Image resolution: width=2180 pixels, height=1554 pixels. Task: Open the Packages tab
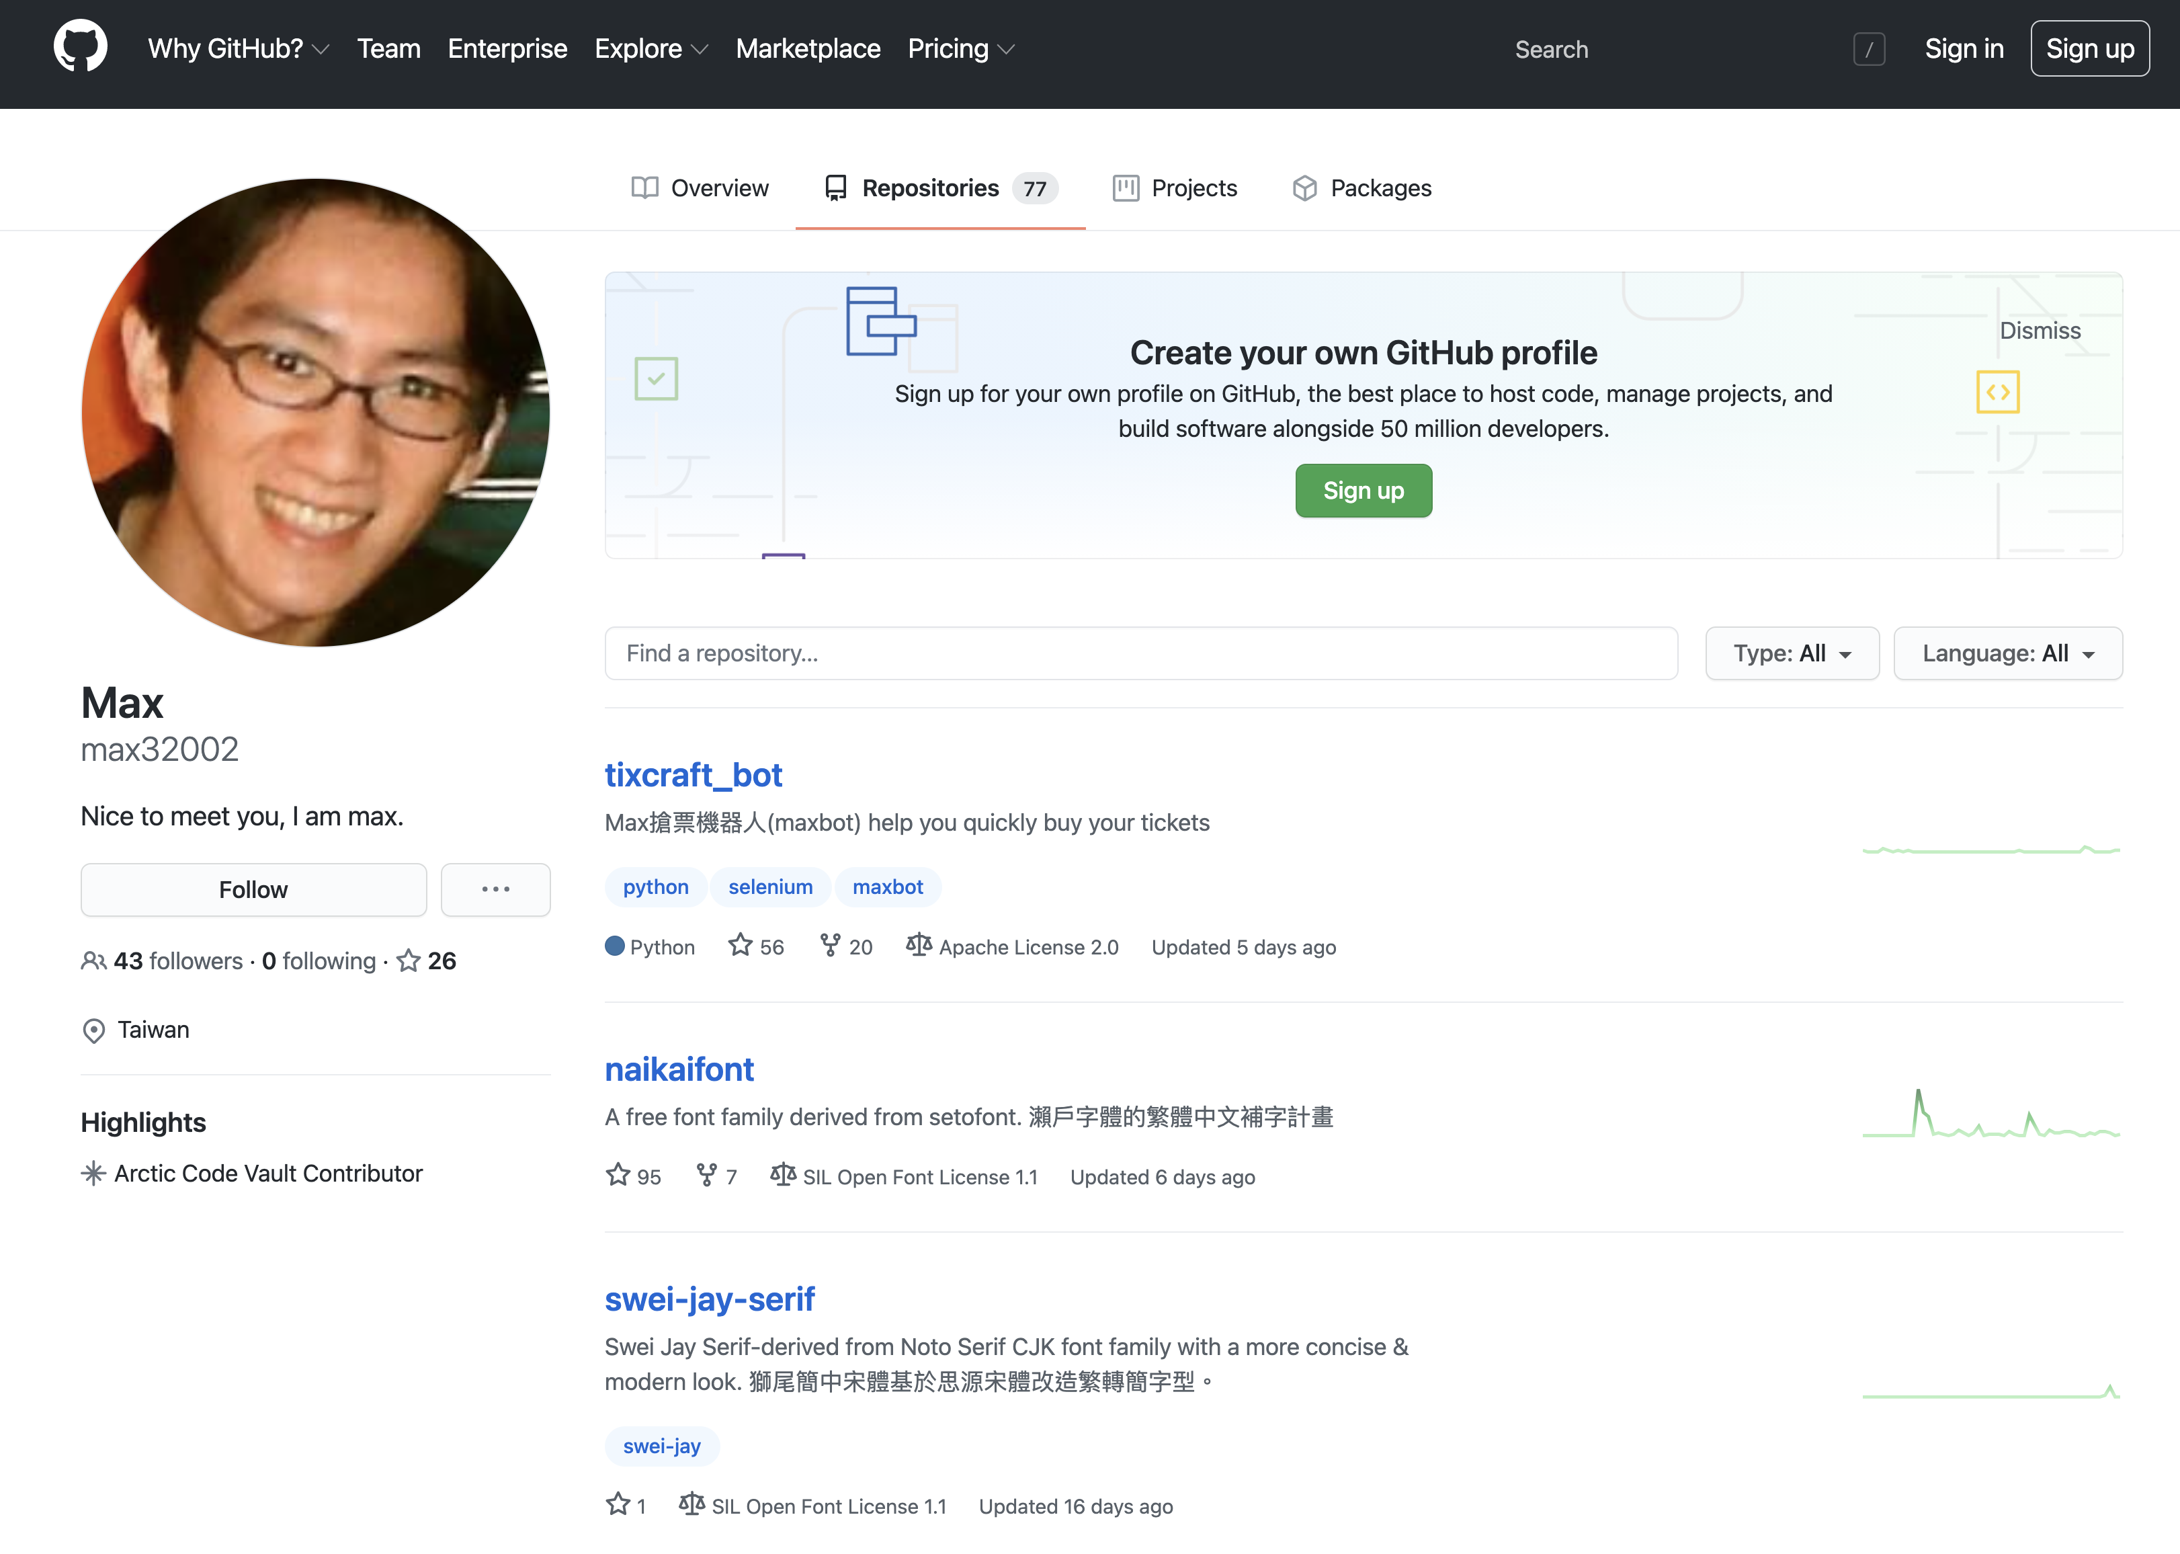point(1362,188)
